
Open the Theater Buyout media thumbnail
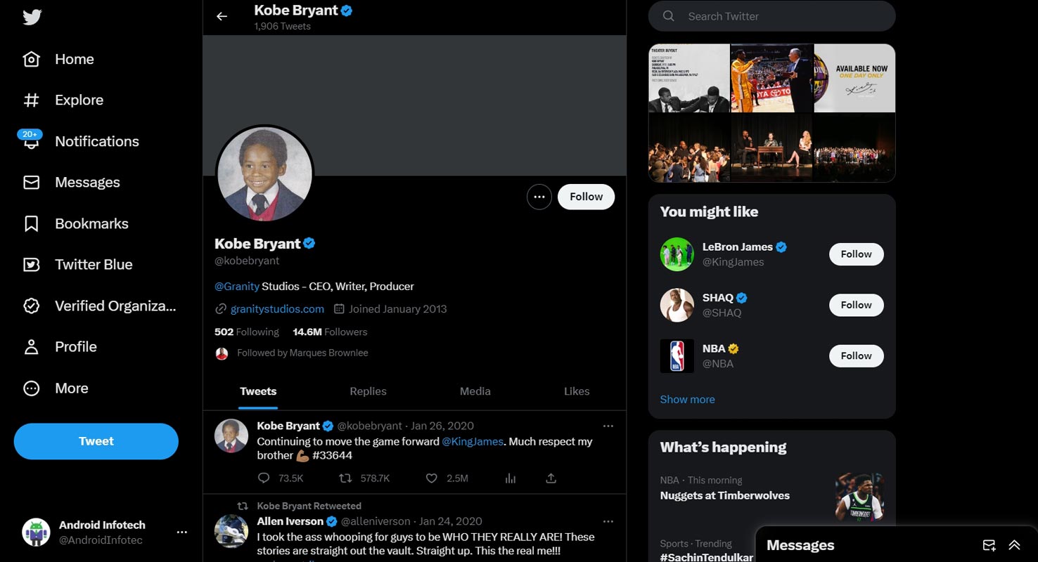click(x=689, y=78)
